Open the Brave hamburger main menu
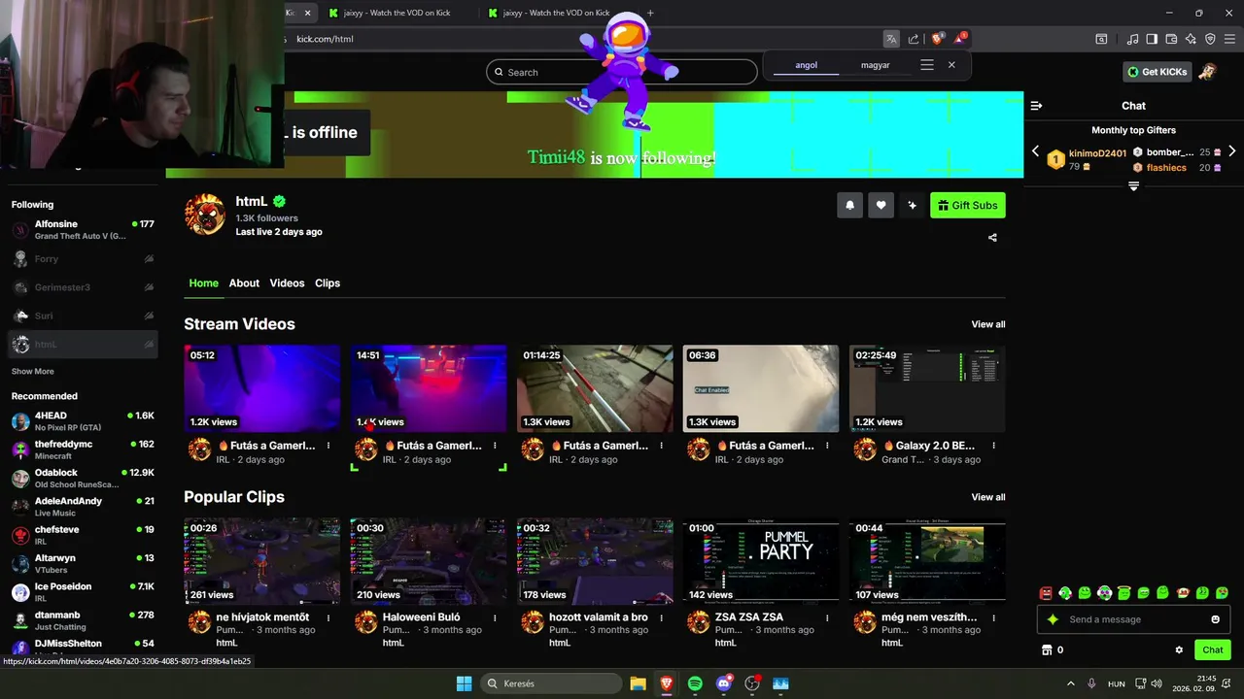This screenshot has height=699, width=1244. pos(1229,39)
